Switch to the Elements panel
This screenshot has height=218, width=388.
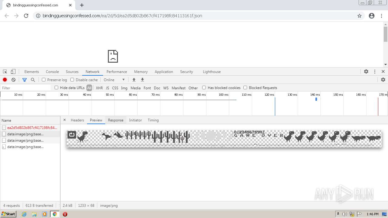(x=32, y=72)
